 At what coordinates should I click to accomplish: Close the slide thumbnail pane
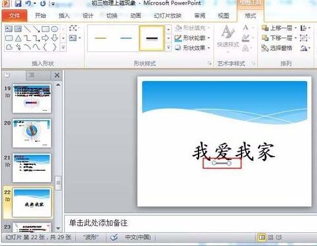click(57, 75)
